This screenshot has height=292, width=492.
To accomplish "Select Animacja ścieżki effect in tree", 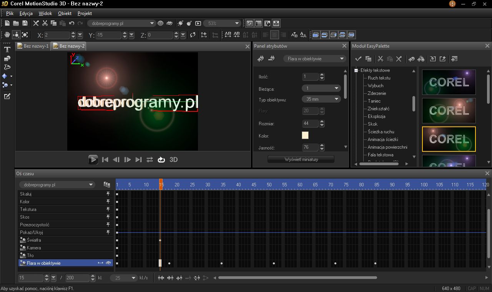I will 383,139.
